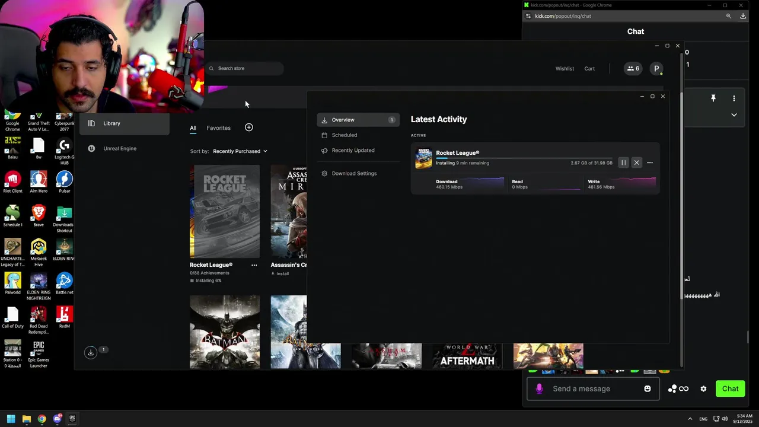759x427 pixels.
Task: Open Epic Games Launcher desktop shortcut
Action: (x=39, y=353)
